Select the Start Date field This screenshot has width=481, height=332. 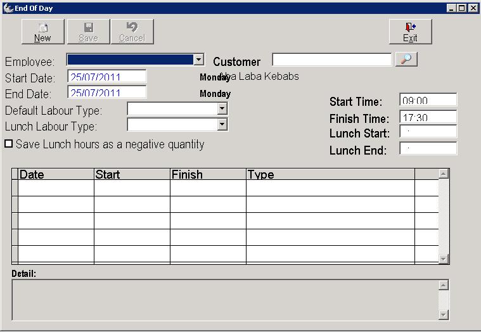(107, 77)
